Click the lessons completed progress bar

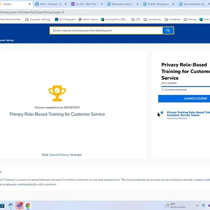click(x=186, y=86)
